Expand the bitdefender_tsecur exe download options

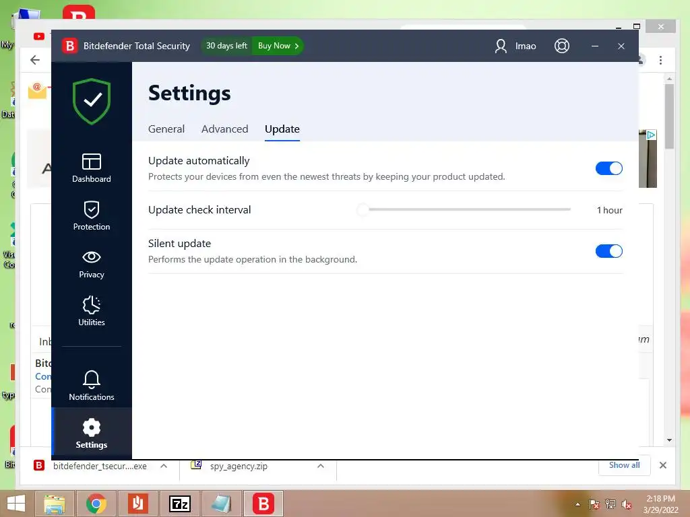[164, 466]
